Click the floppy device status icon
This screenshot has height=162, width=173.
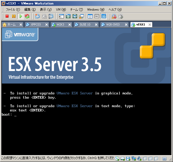click(128, 159)
